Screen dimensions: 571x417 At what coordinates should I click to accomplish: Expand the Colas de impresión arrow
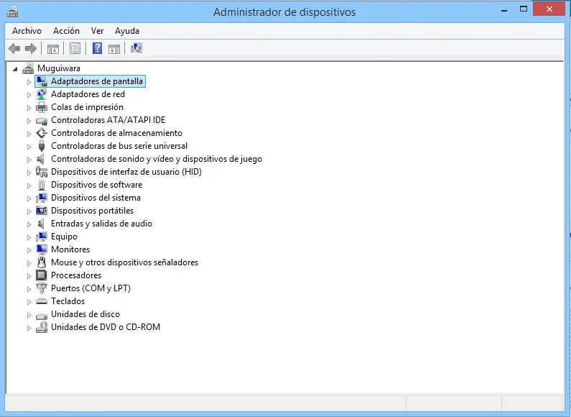point(29,108)
